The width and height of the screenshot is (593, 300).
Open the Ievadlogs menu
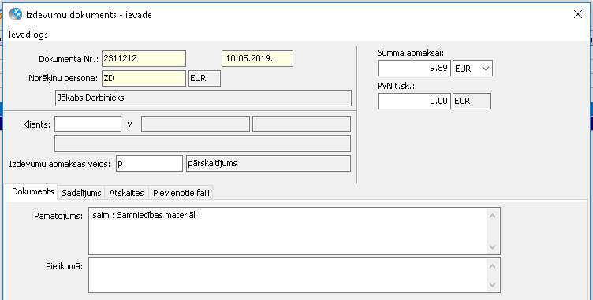pos(28,35)
